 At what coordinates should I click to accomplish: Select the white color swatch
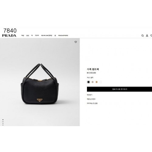101,82
